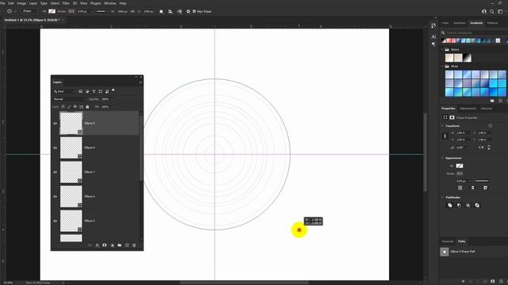Open layer Fill dropdown arrow
Screen dimensions: 508x285
112,107
